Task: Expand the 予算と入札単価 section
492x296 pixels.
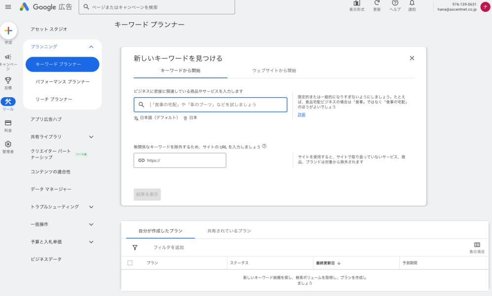Action: 90,242
